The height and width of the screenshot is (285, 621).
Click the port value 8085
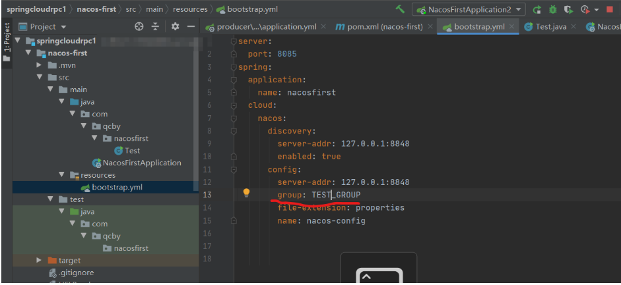pyautogui.click(x=287, y=54)
